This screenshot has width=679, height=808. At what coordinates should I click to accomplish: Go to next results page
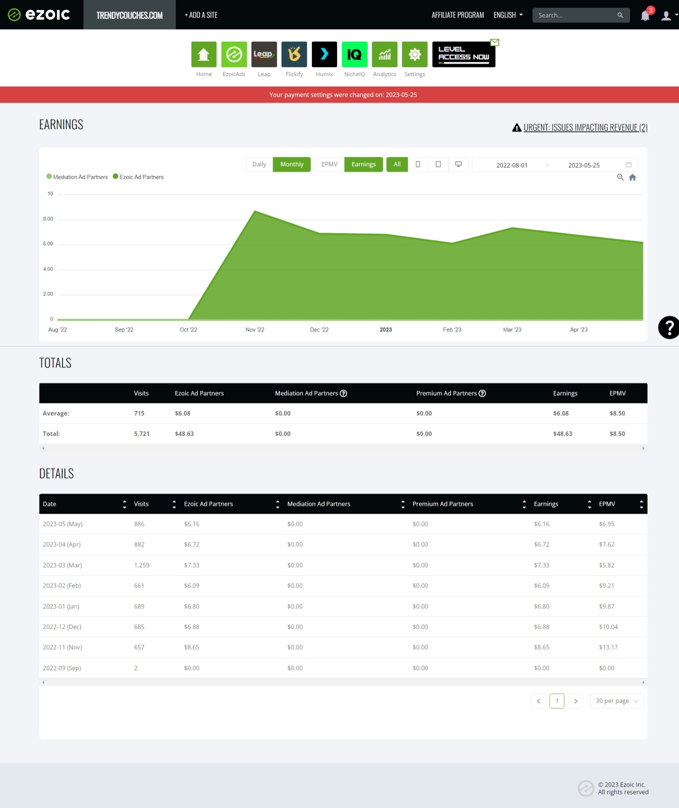pyautogui.click(x=576, y=701)
